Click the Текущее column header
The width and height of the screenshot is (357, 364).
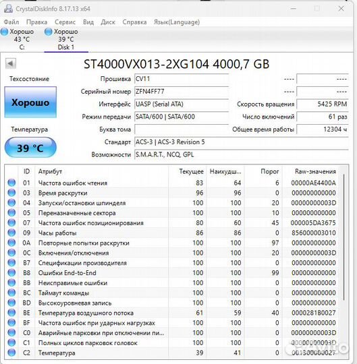[188, 172]
